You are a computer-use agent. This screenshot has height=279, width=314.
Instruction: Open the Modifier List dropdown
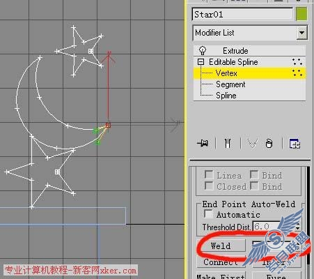[301, 33]
